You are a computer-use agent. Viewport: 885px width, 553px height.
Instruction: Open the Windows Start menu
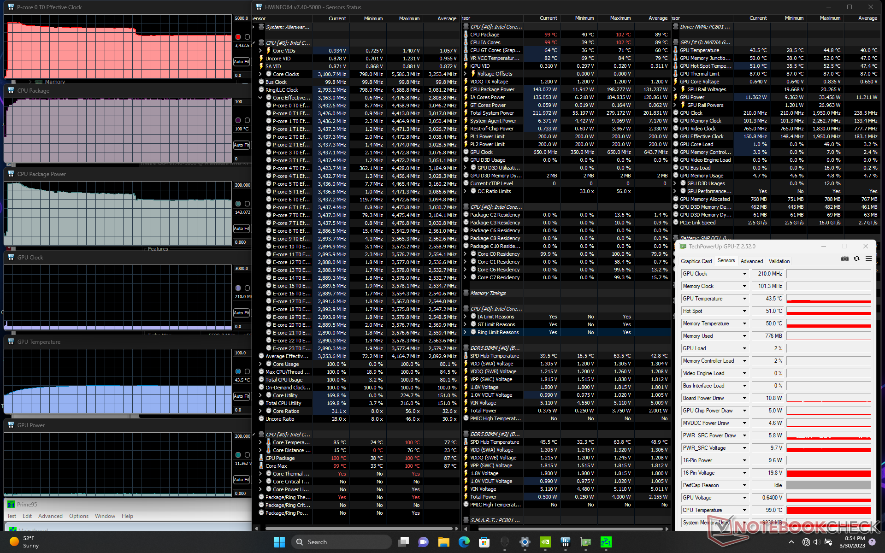(x=279, y=542)
